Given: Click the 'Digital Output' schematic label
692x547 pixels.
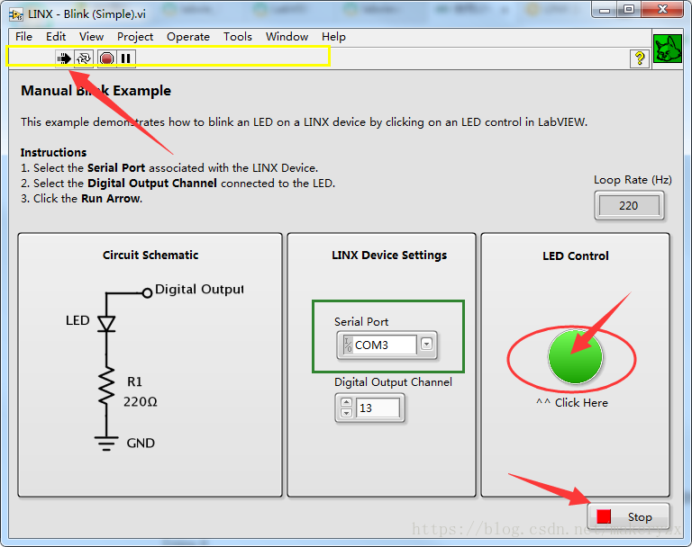Looking at the screenshot, I should 199,289.
